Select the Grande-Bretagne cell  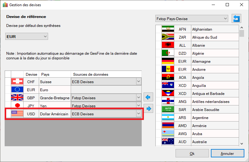point(55,98)
